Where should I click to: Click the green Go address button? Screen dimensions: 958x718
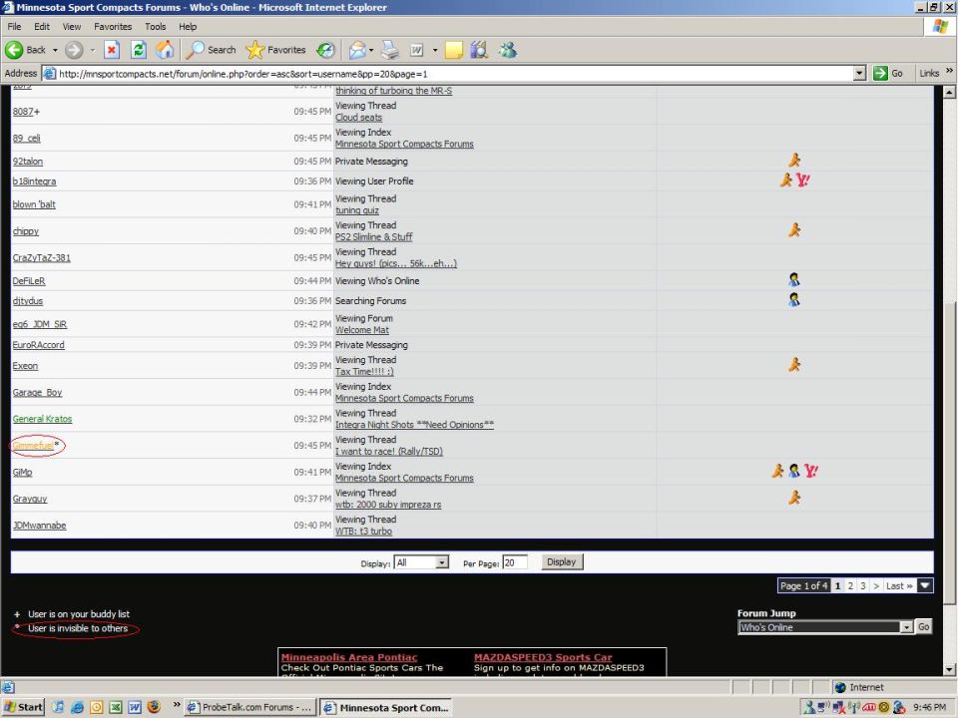click(889, 73)
